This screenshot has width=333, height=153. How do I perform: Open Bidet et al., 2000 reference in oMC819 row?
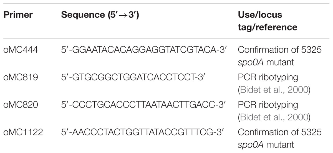(x=273, y=90)
